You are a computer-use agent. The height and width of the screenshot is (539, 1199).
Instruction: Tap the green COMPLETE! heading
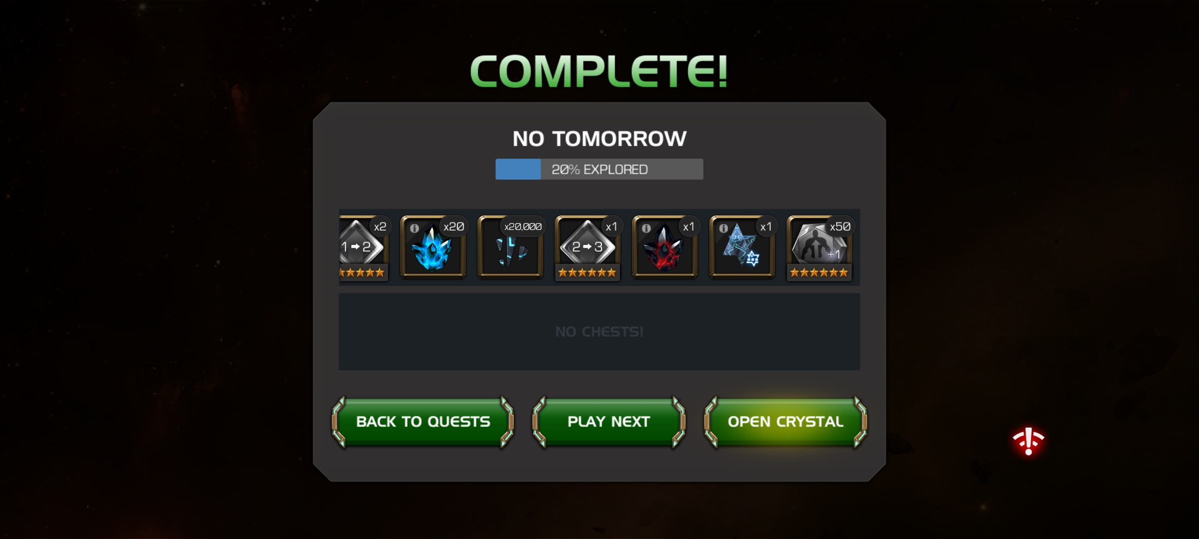coord(599,71)
